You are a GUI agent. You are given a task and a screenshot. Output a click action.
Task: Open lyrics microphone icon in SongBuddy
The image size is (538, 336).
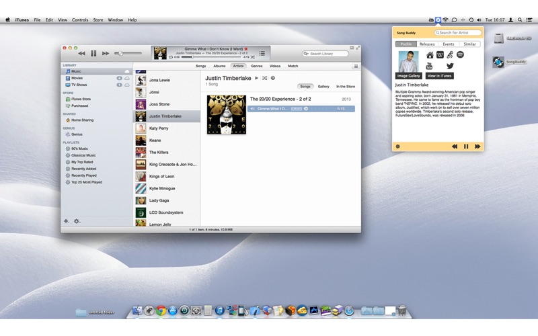tap(450, 55)
